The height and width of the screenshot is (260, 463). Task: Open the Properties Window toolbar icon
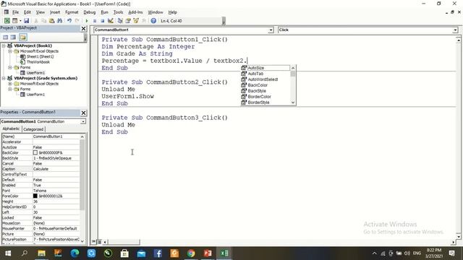click(128, 21)
